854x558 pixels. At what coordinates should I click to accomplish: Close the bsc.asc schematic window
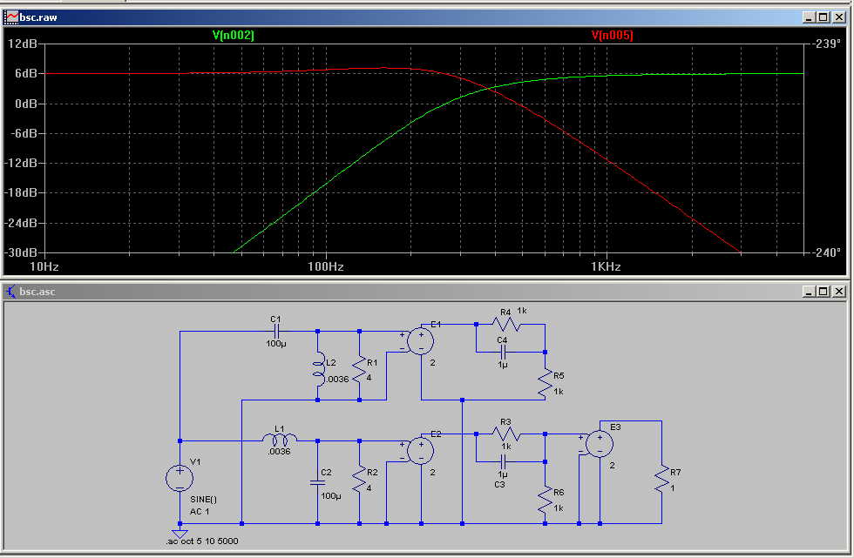point(838,292)
